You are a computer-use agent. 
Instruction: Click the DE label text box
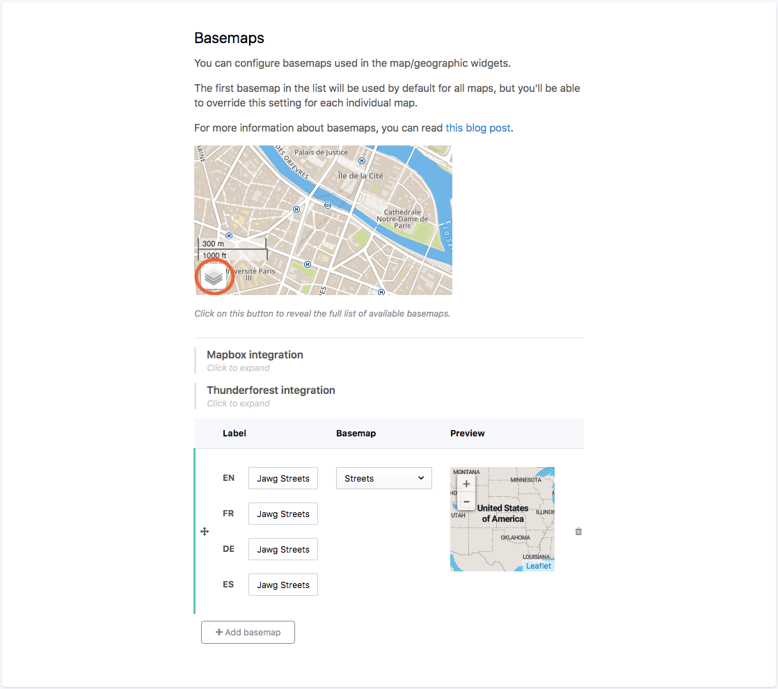(x=283, y=549)
